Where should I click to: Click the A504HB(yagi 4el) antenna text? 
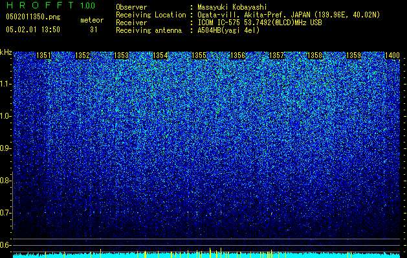(x=228, y=30)
